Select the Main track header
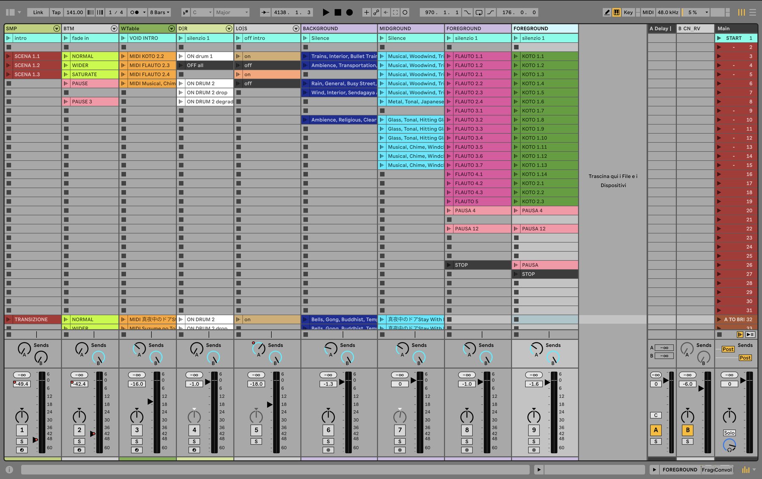 coord(737,28)
